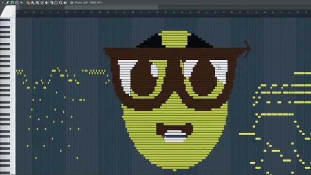Click bar 25 on the timeline ruler
311x175 pixels.
[x=67, y=12]
